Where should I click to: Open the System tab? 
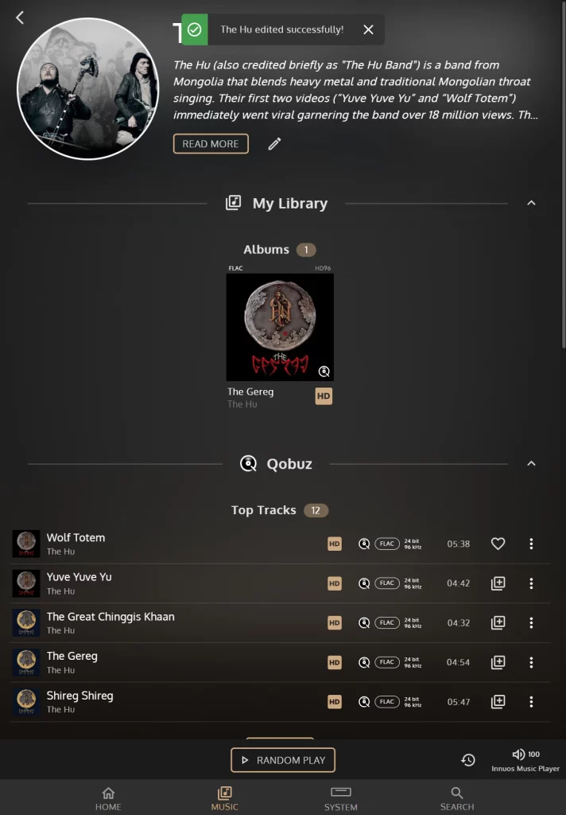click(341, 798)
